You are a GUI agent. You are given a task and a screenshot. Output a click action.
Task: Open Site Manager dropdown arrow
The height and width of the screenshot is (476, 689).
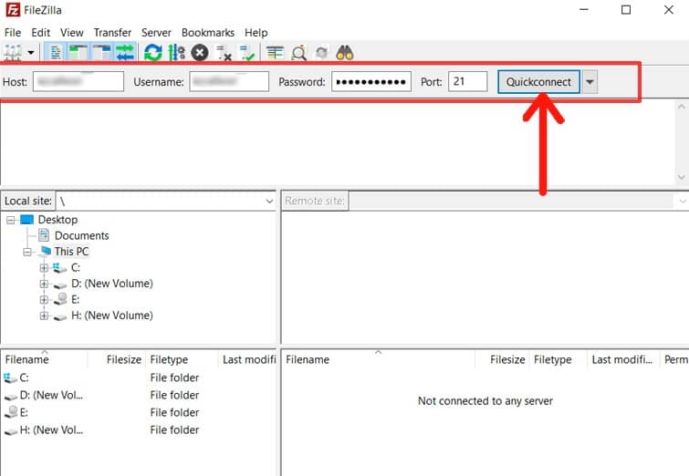31,53
